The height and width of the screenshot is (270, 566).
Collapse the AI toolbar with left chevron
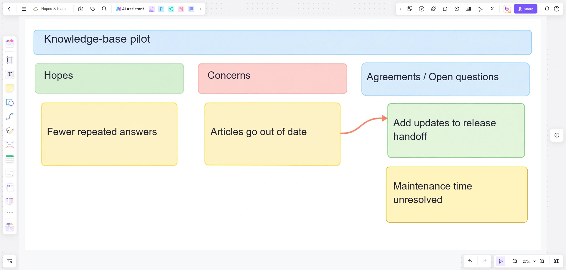201,9
